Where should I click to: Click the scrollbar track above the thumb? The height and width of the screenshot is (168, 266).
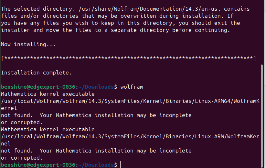click(262, 32)
